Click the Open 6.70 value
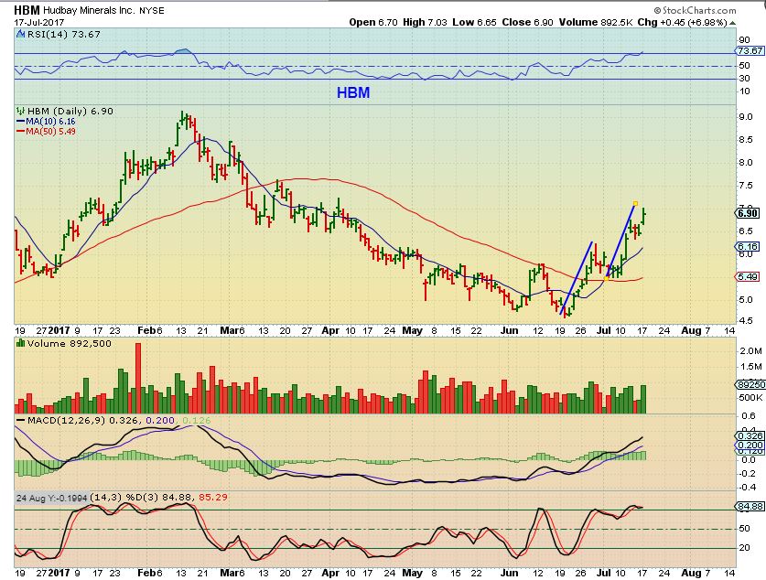Screen dimensions: 766x580 click(373, 22)
